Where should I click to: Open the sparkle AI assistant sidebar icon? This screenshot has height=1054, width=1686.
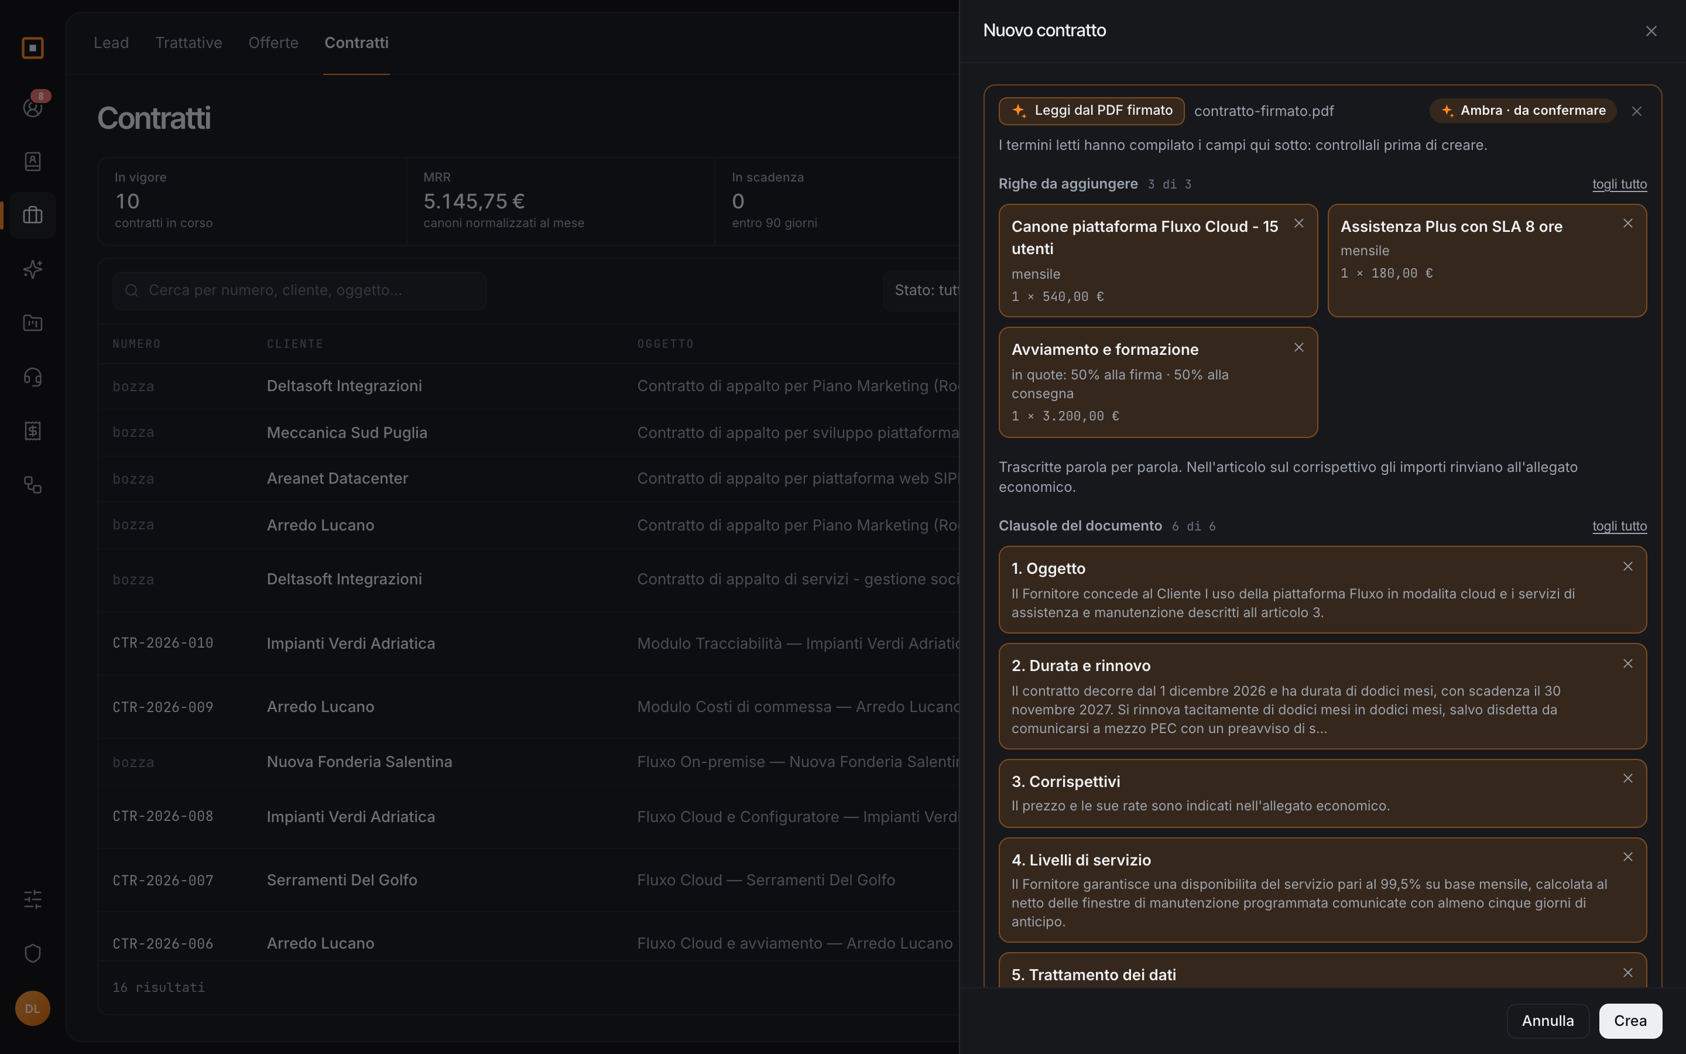coord(33,269)
